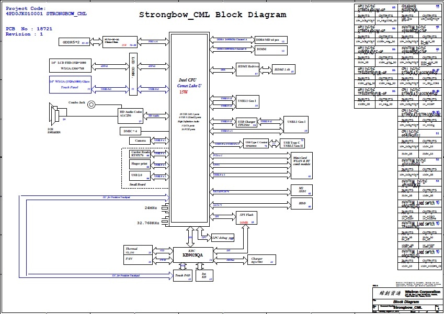Click the 2CH SPEAKER label
Viewport: 444px width, 314px height.
tap(54, 131)
